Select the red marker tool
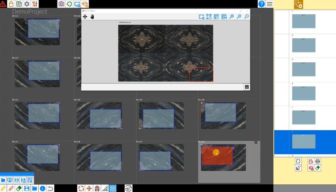The height and width of the screenshot is (192, 336). click(11, 188)
